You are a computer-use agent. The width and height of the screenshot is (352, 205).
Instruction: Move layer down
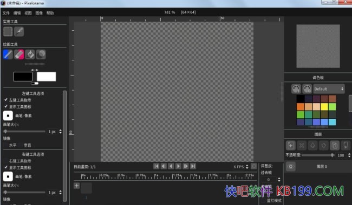coord(323,146)
